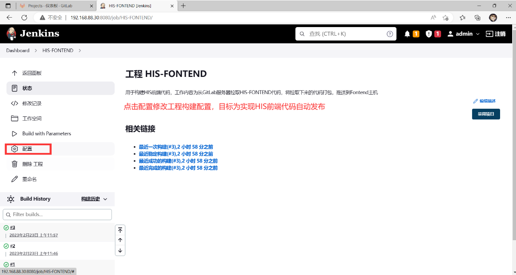This screenshot has height=275, width=516.
Task: Open the 最近一次构建(#3) link
Action: [176, 147]
